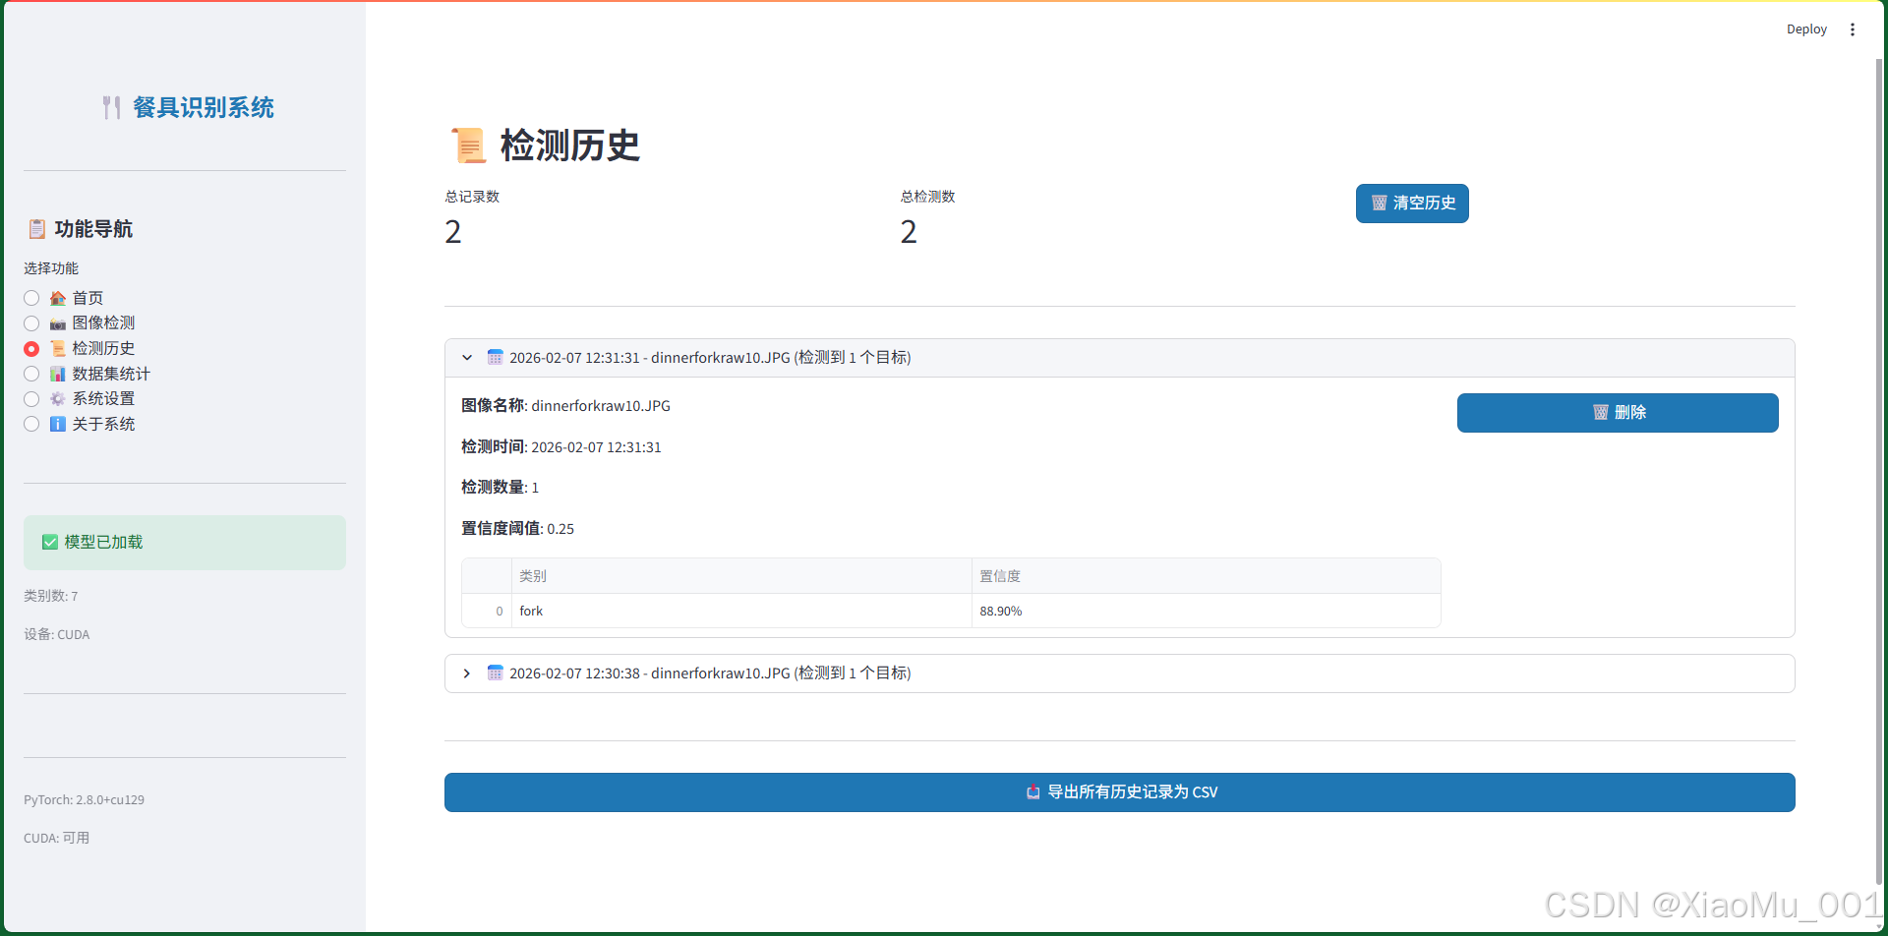The image size is (1888, 936).
Task: Click 导出所有历史记录为 CSV
Action: point(1120,791)
